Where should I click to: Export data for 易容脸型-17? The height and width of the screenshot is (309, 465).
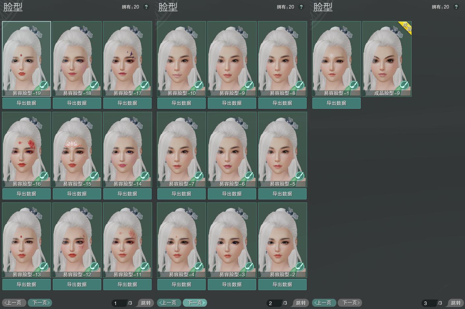tap(128, 103)
